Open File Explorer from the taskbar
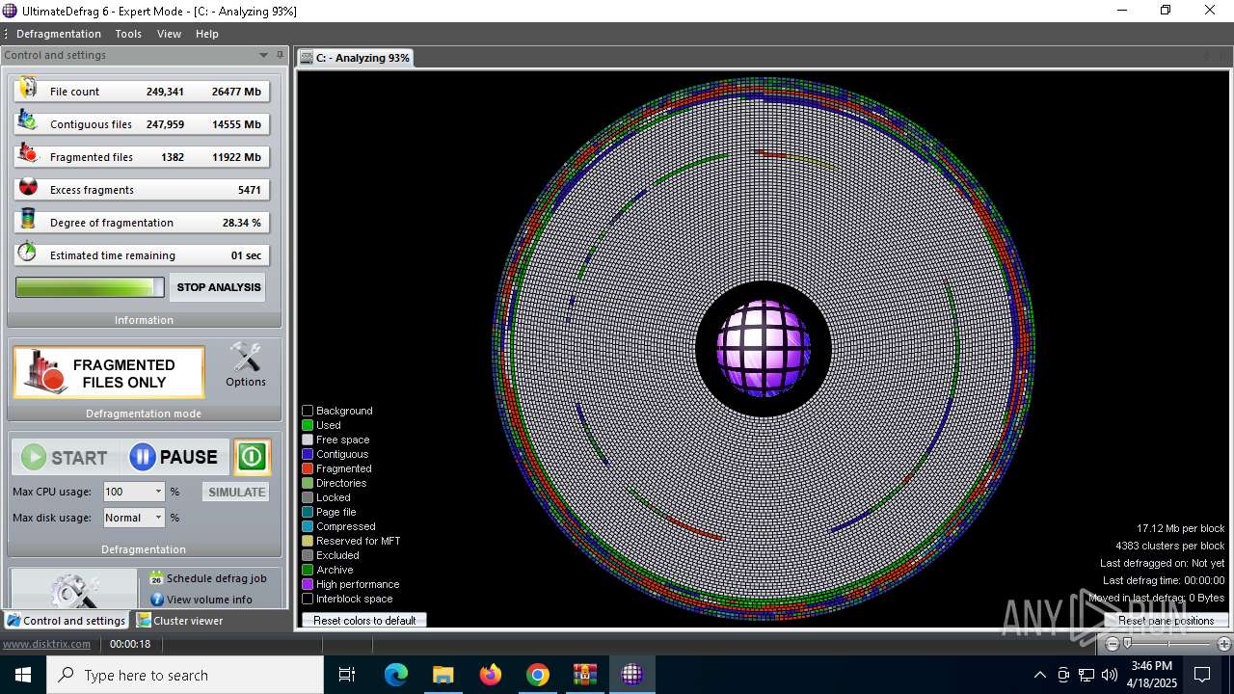 [x=443, y=675]
